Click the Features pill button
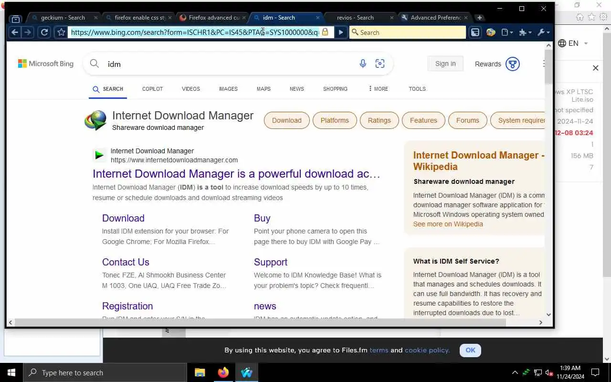This screenshot has height=382, width=611. pos(423,120)
